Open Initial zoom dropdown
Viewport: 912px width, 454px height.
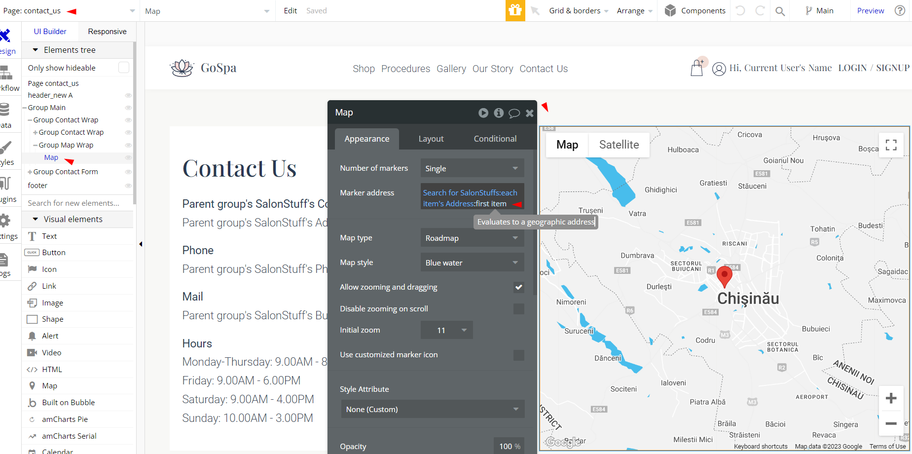(x=446, y=330)
